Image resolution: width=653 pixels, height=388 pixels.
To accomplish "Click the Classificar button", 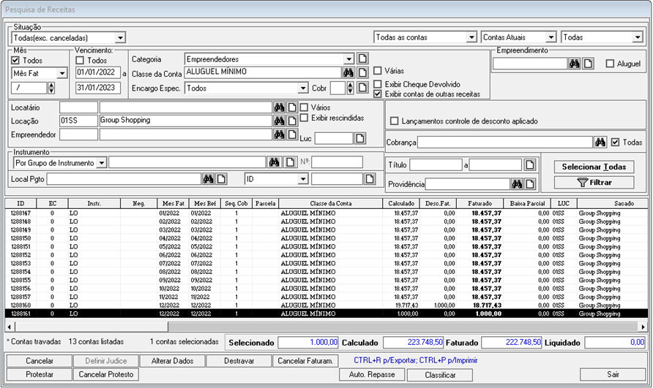I will point(440,375).
